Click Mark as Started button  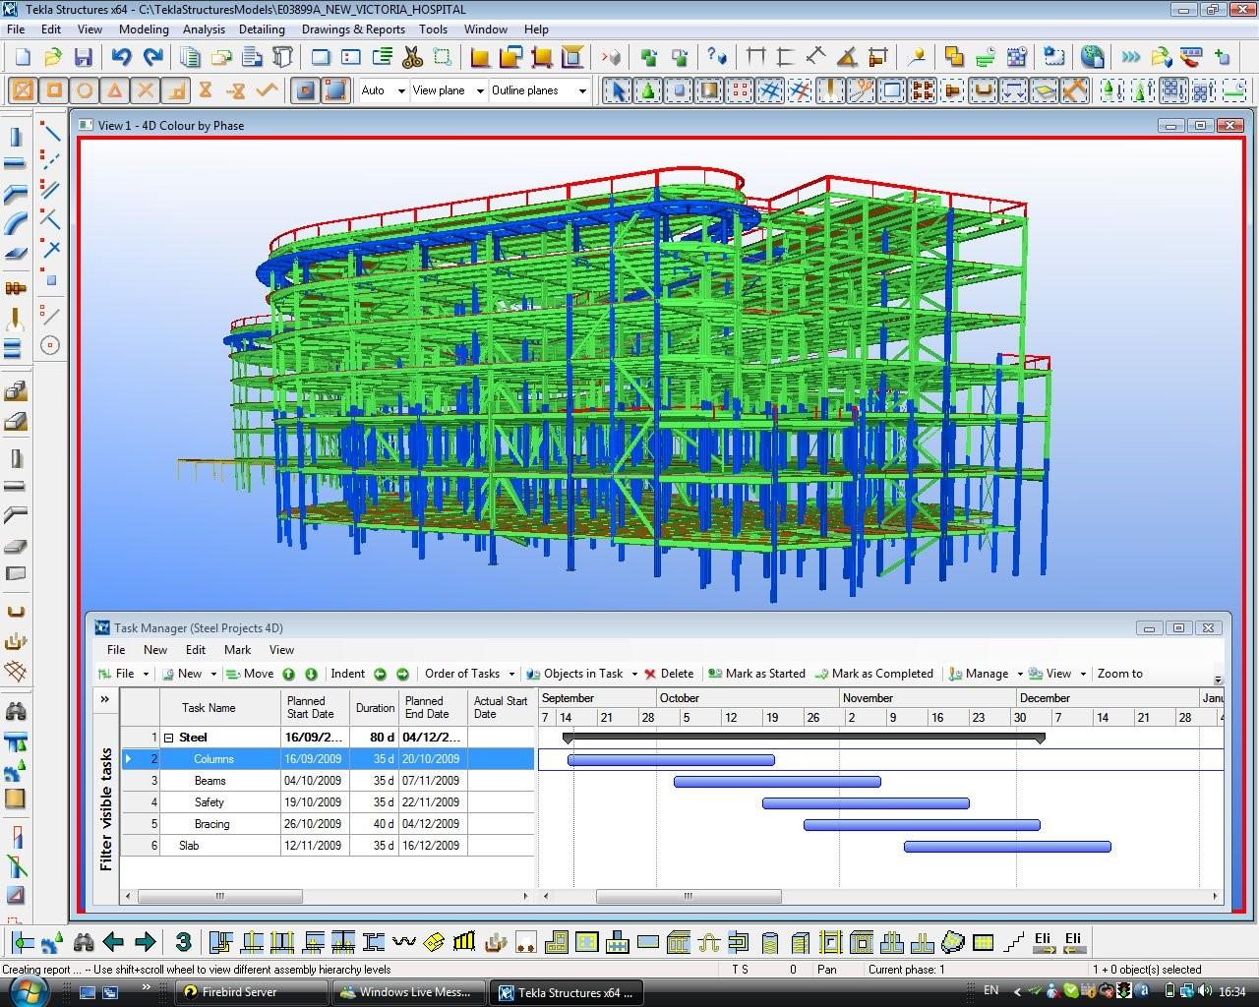click(756, 674)
